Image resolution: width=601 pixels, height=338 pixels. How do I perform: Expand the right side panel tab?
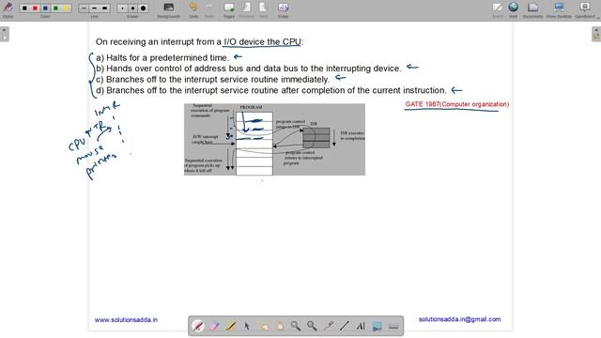596,34
